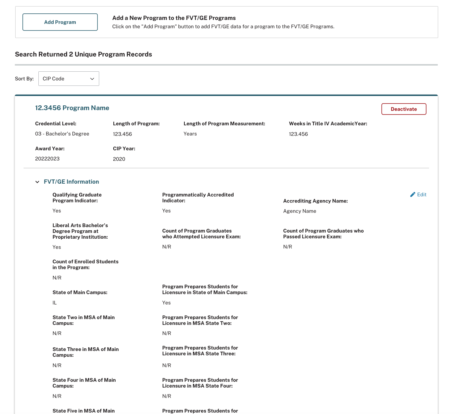
Task: Click the Sort By label
Action: 24,79
